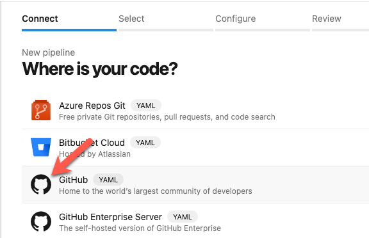Click the 'Where is your code?' heading
This screenshot has height=238, width=369.
(x=100, y=69)
